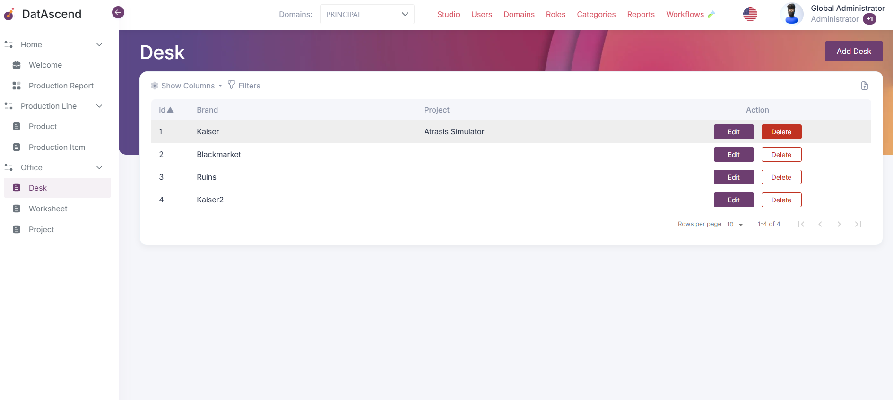Click the user avatar picture
Viewport: 893px width, 400px height.
pos(791,14)
